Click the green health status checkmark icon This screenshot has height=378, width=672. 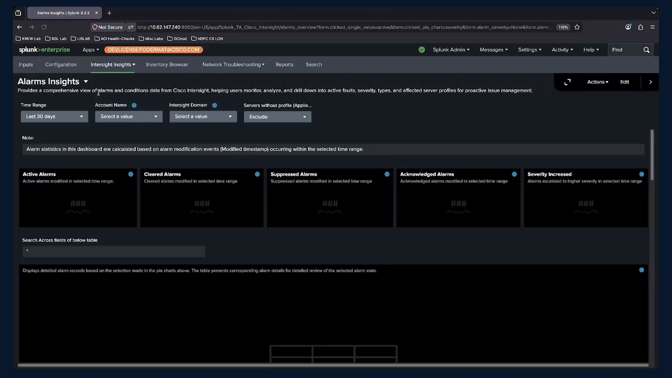point(422,50)
